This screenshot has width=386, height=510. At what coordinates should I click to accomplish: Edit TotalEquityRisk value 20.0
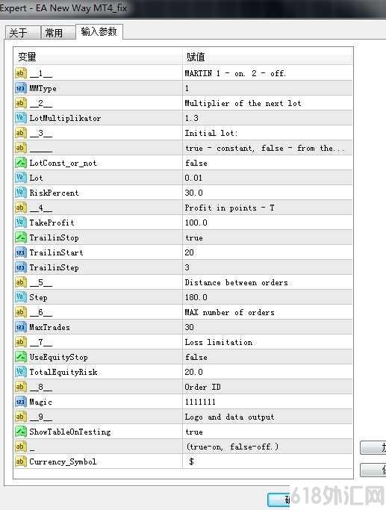pos(267,372)
